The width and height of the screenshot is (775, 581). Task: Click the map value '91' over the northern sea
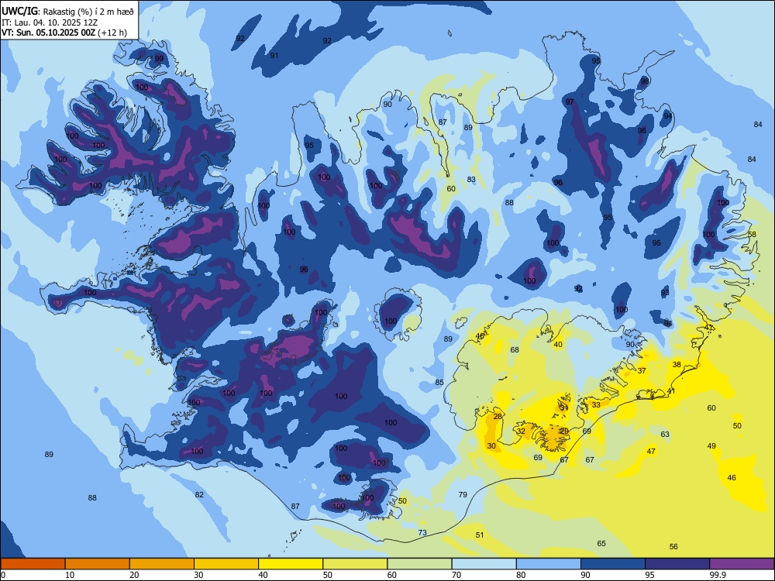[274, 55]
